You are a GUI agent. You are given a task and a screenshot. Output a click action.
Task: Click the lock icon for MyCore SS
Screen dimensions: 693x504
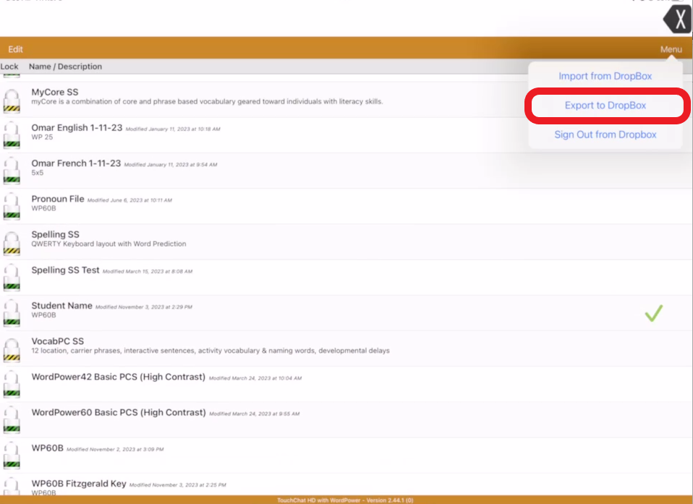click(x=12, y=101)
